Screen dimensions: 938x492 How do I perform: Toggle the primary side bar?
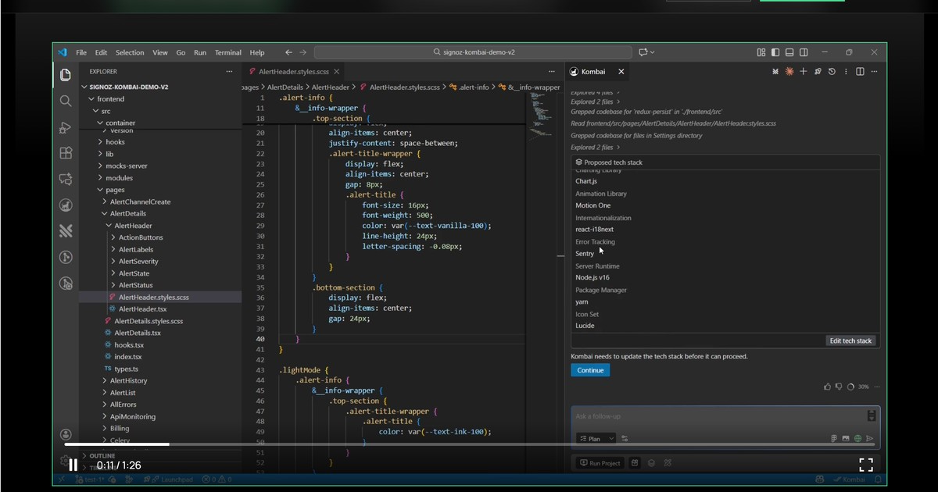(x=775, y=52)
